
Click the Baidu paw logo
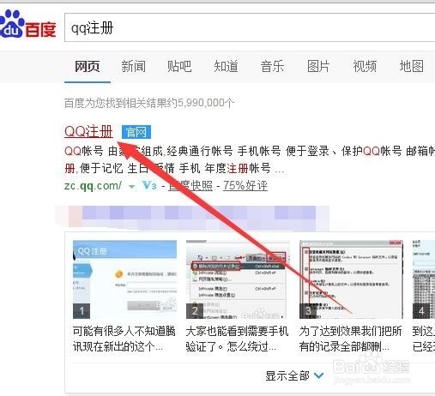pyautogui.click(x=27, y=24)
